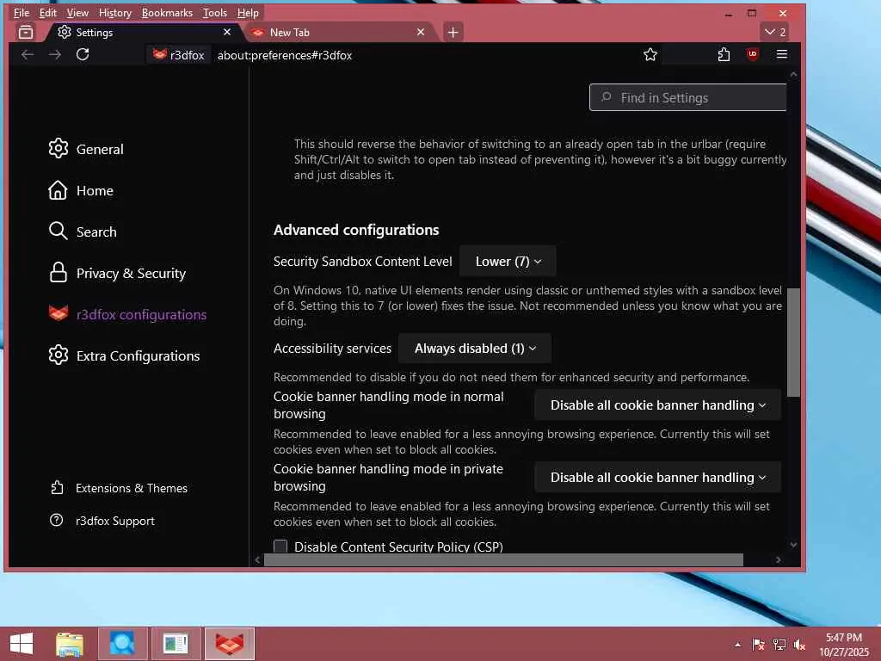Open the Windows Start button
The image size is (881, 661).
22,644
